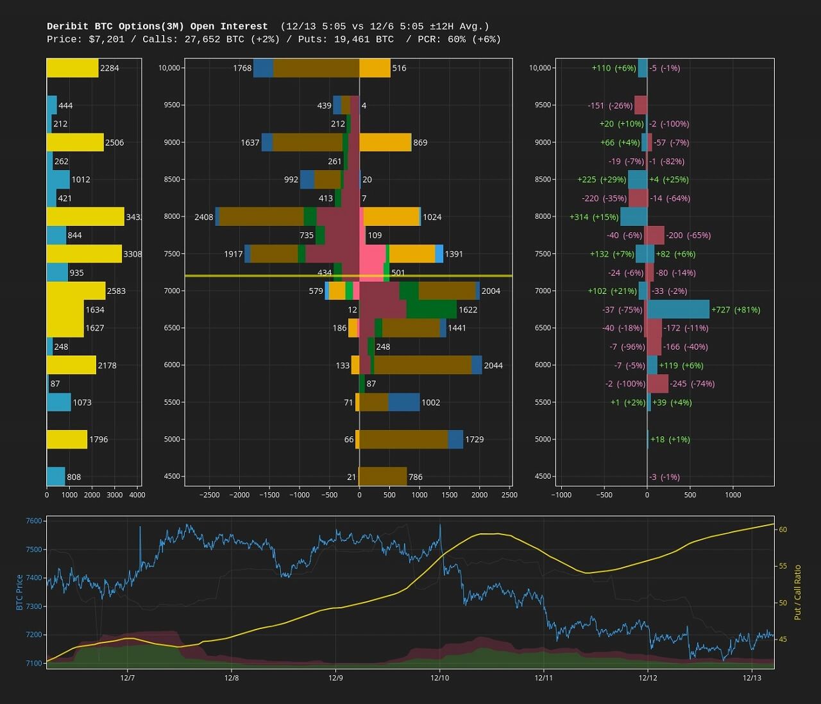
Task: Select the 1729 puts value at strike 5000
Action: coord(474,440)
